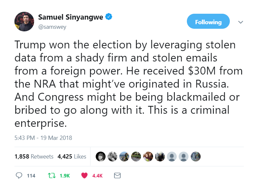Click the reply speech bubble icon
The height and width of the screenshot is (184, 258).
click(19, 176)
